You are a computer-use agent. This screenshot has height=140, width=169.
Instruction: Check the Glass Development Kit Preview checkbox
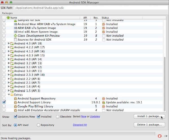[x=4, y=36]
